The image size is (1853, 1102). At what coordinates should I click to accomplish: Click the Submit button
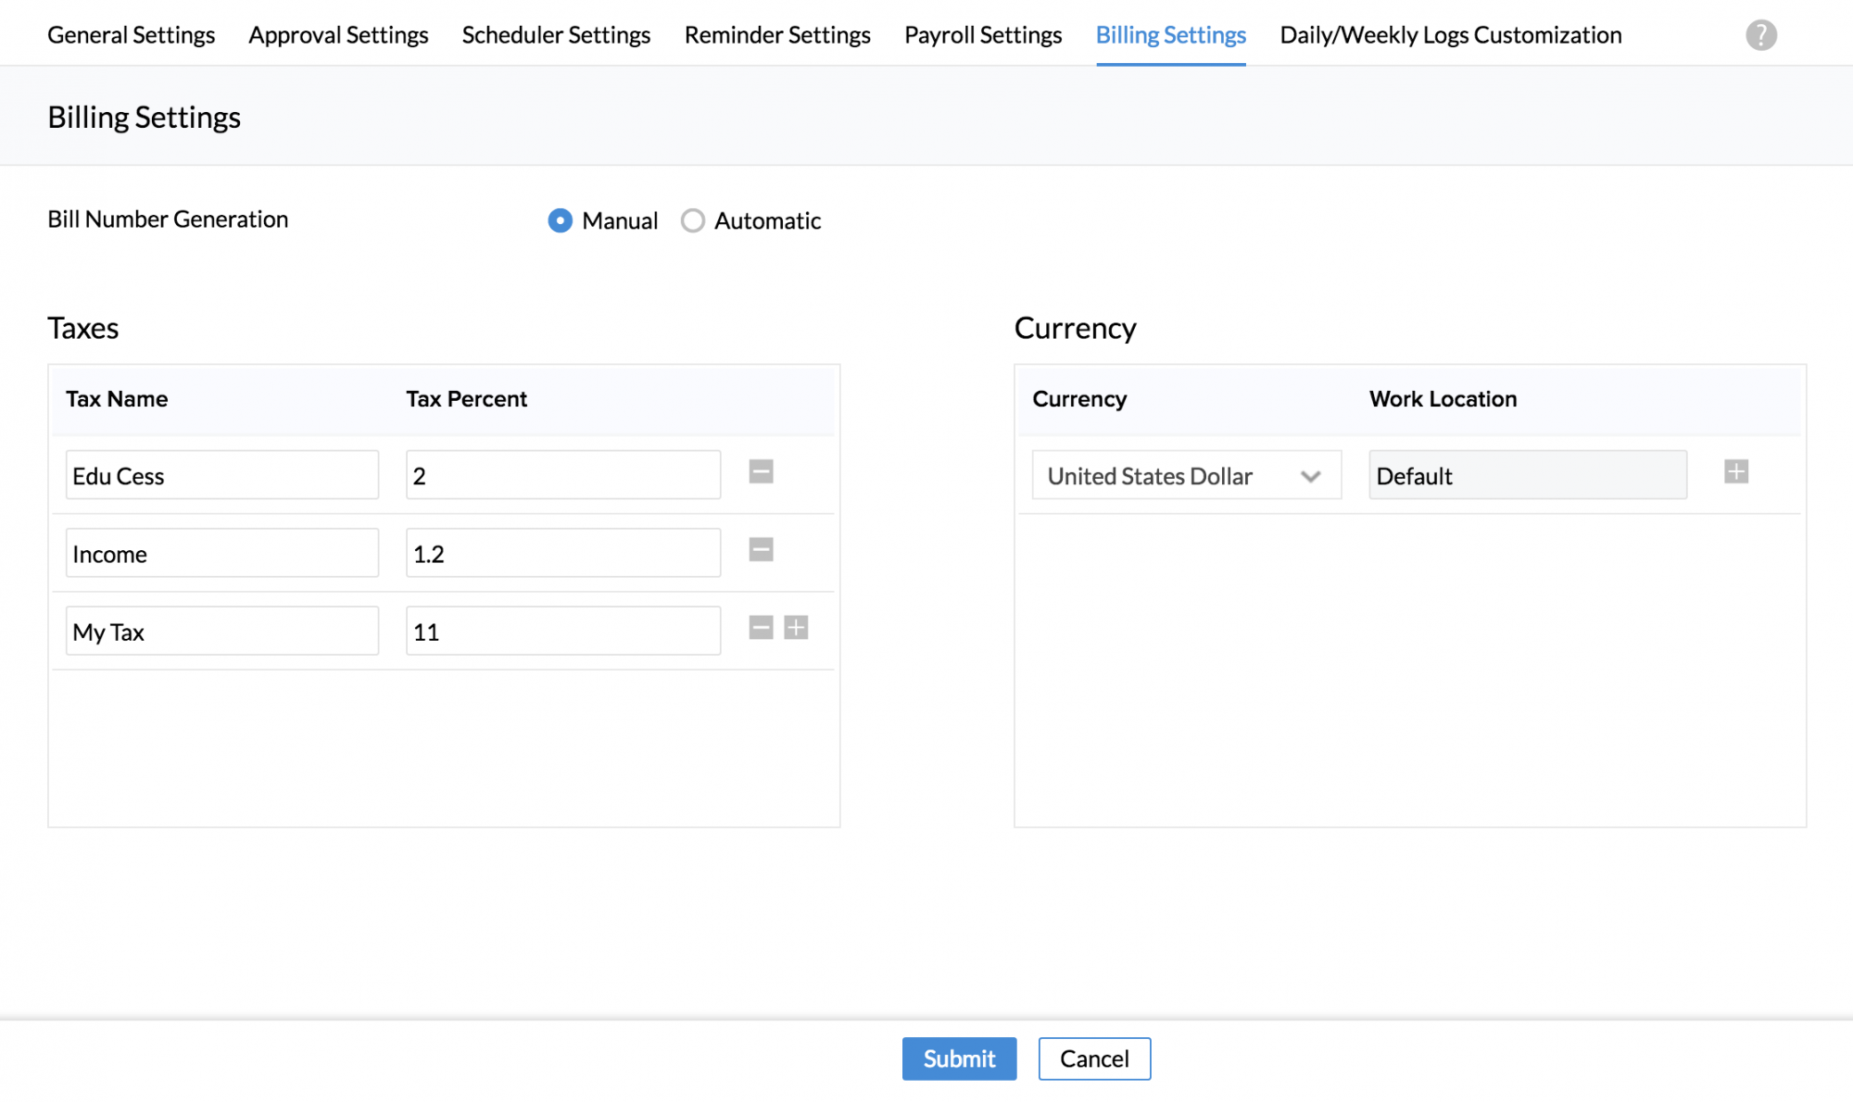coord(959,1058)
